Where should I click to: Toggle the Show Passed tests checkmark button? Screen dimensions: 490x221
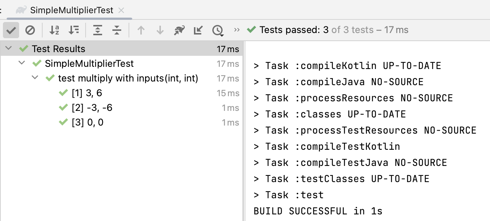pyautogui.click(x=11, y=30)
